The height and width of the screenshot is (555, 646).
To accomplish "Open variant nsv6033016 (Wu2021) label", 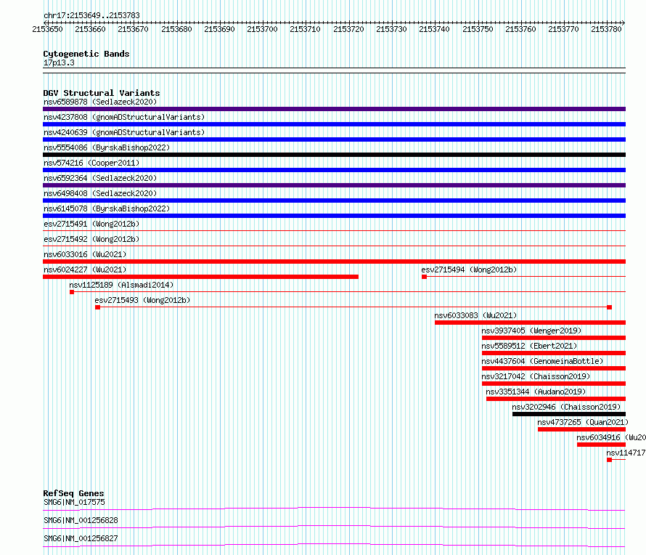I will click(x=85, y=254).
